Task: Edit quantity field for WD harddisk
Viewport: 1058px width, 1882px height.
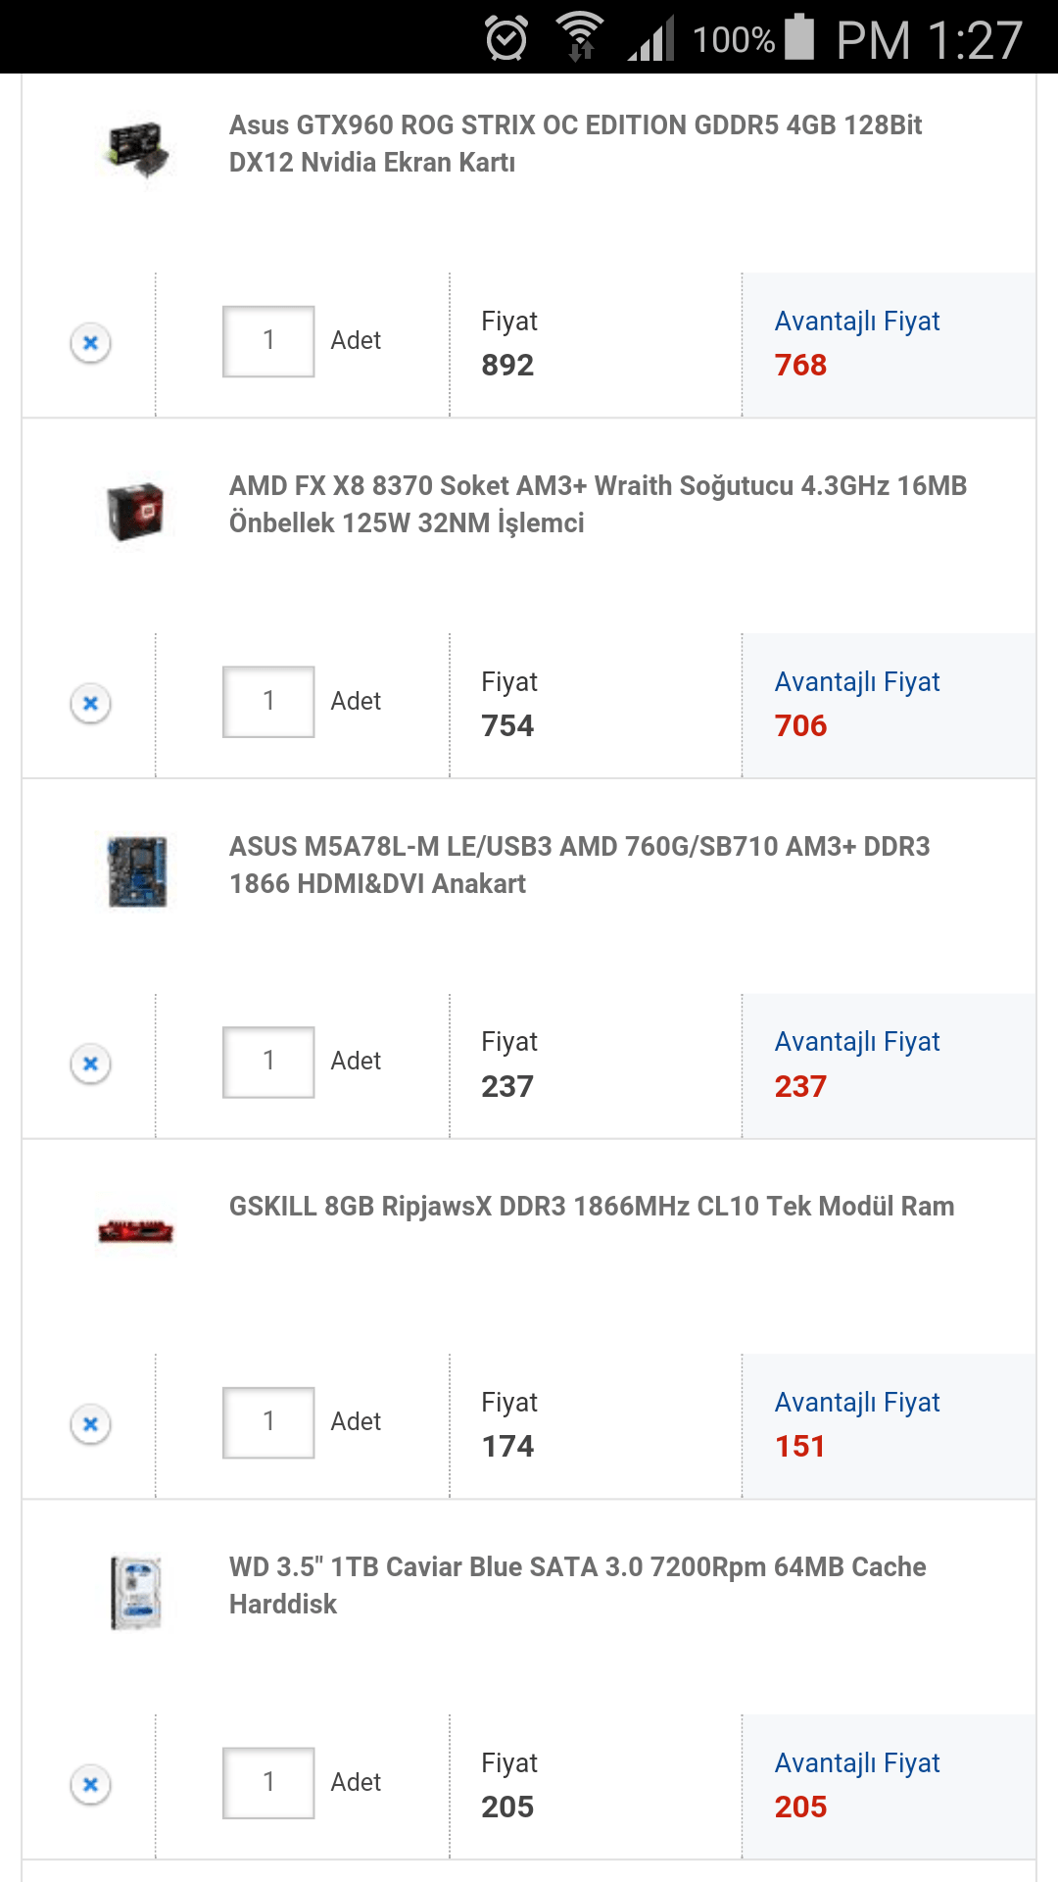Action: click(268, 1782)
